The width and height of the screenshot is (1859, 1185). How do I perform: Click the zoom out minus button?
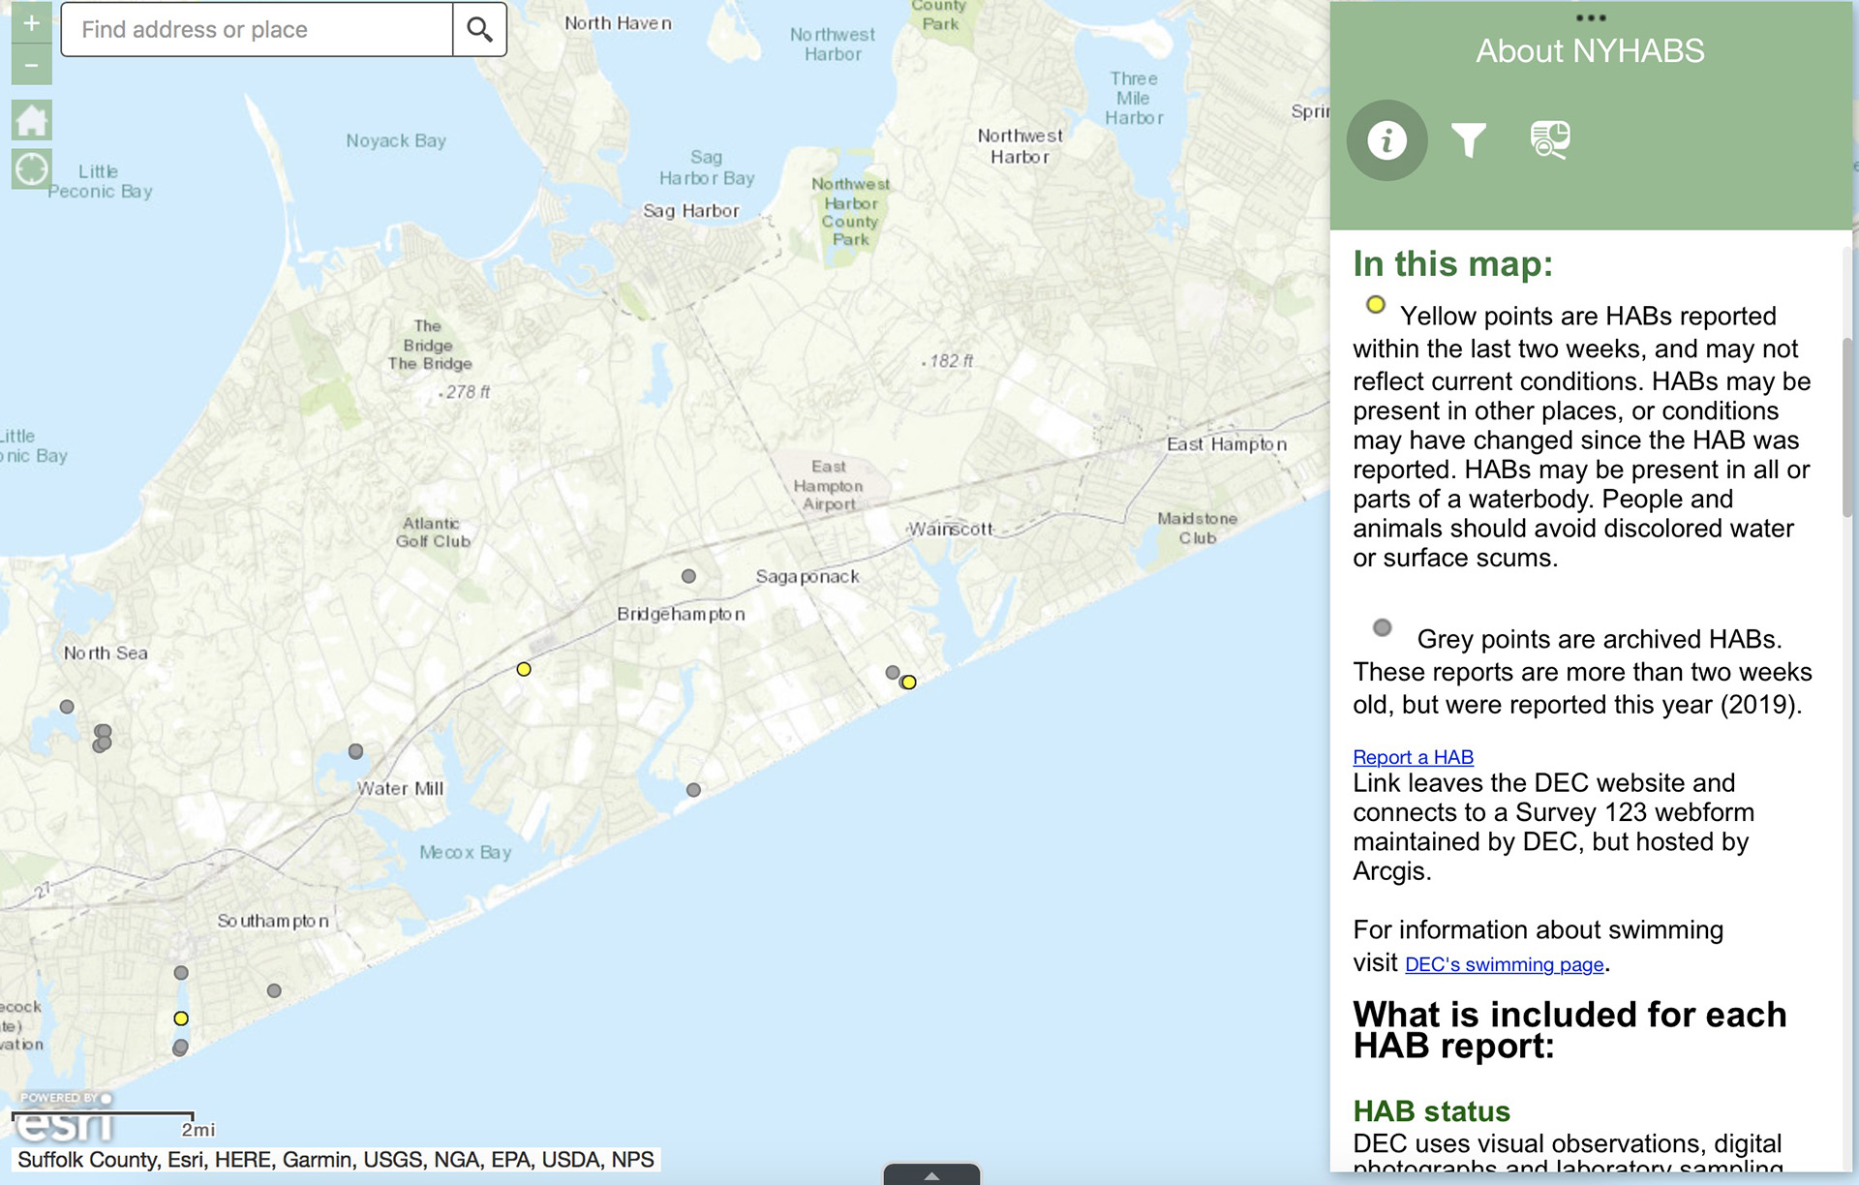pyautogui.click(x=31, y=66)
